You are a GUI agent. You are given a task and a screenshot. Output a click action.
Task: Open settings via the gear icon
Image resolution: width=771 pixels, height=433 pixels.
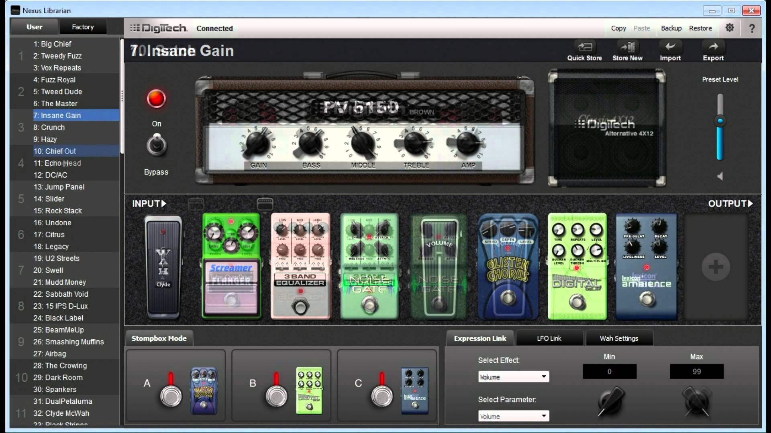tap(730, 28)
